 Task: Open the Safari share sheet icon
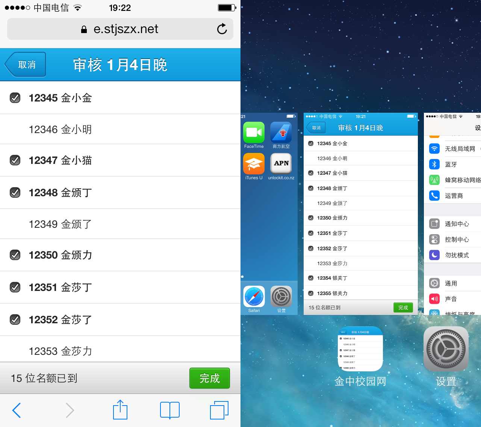click(x=120, y=410)
